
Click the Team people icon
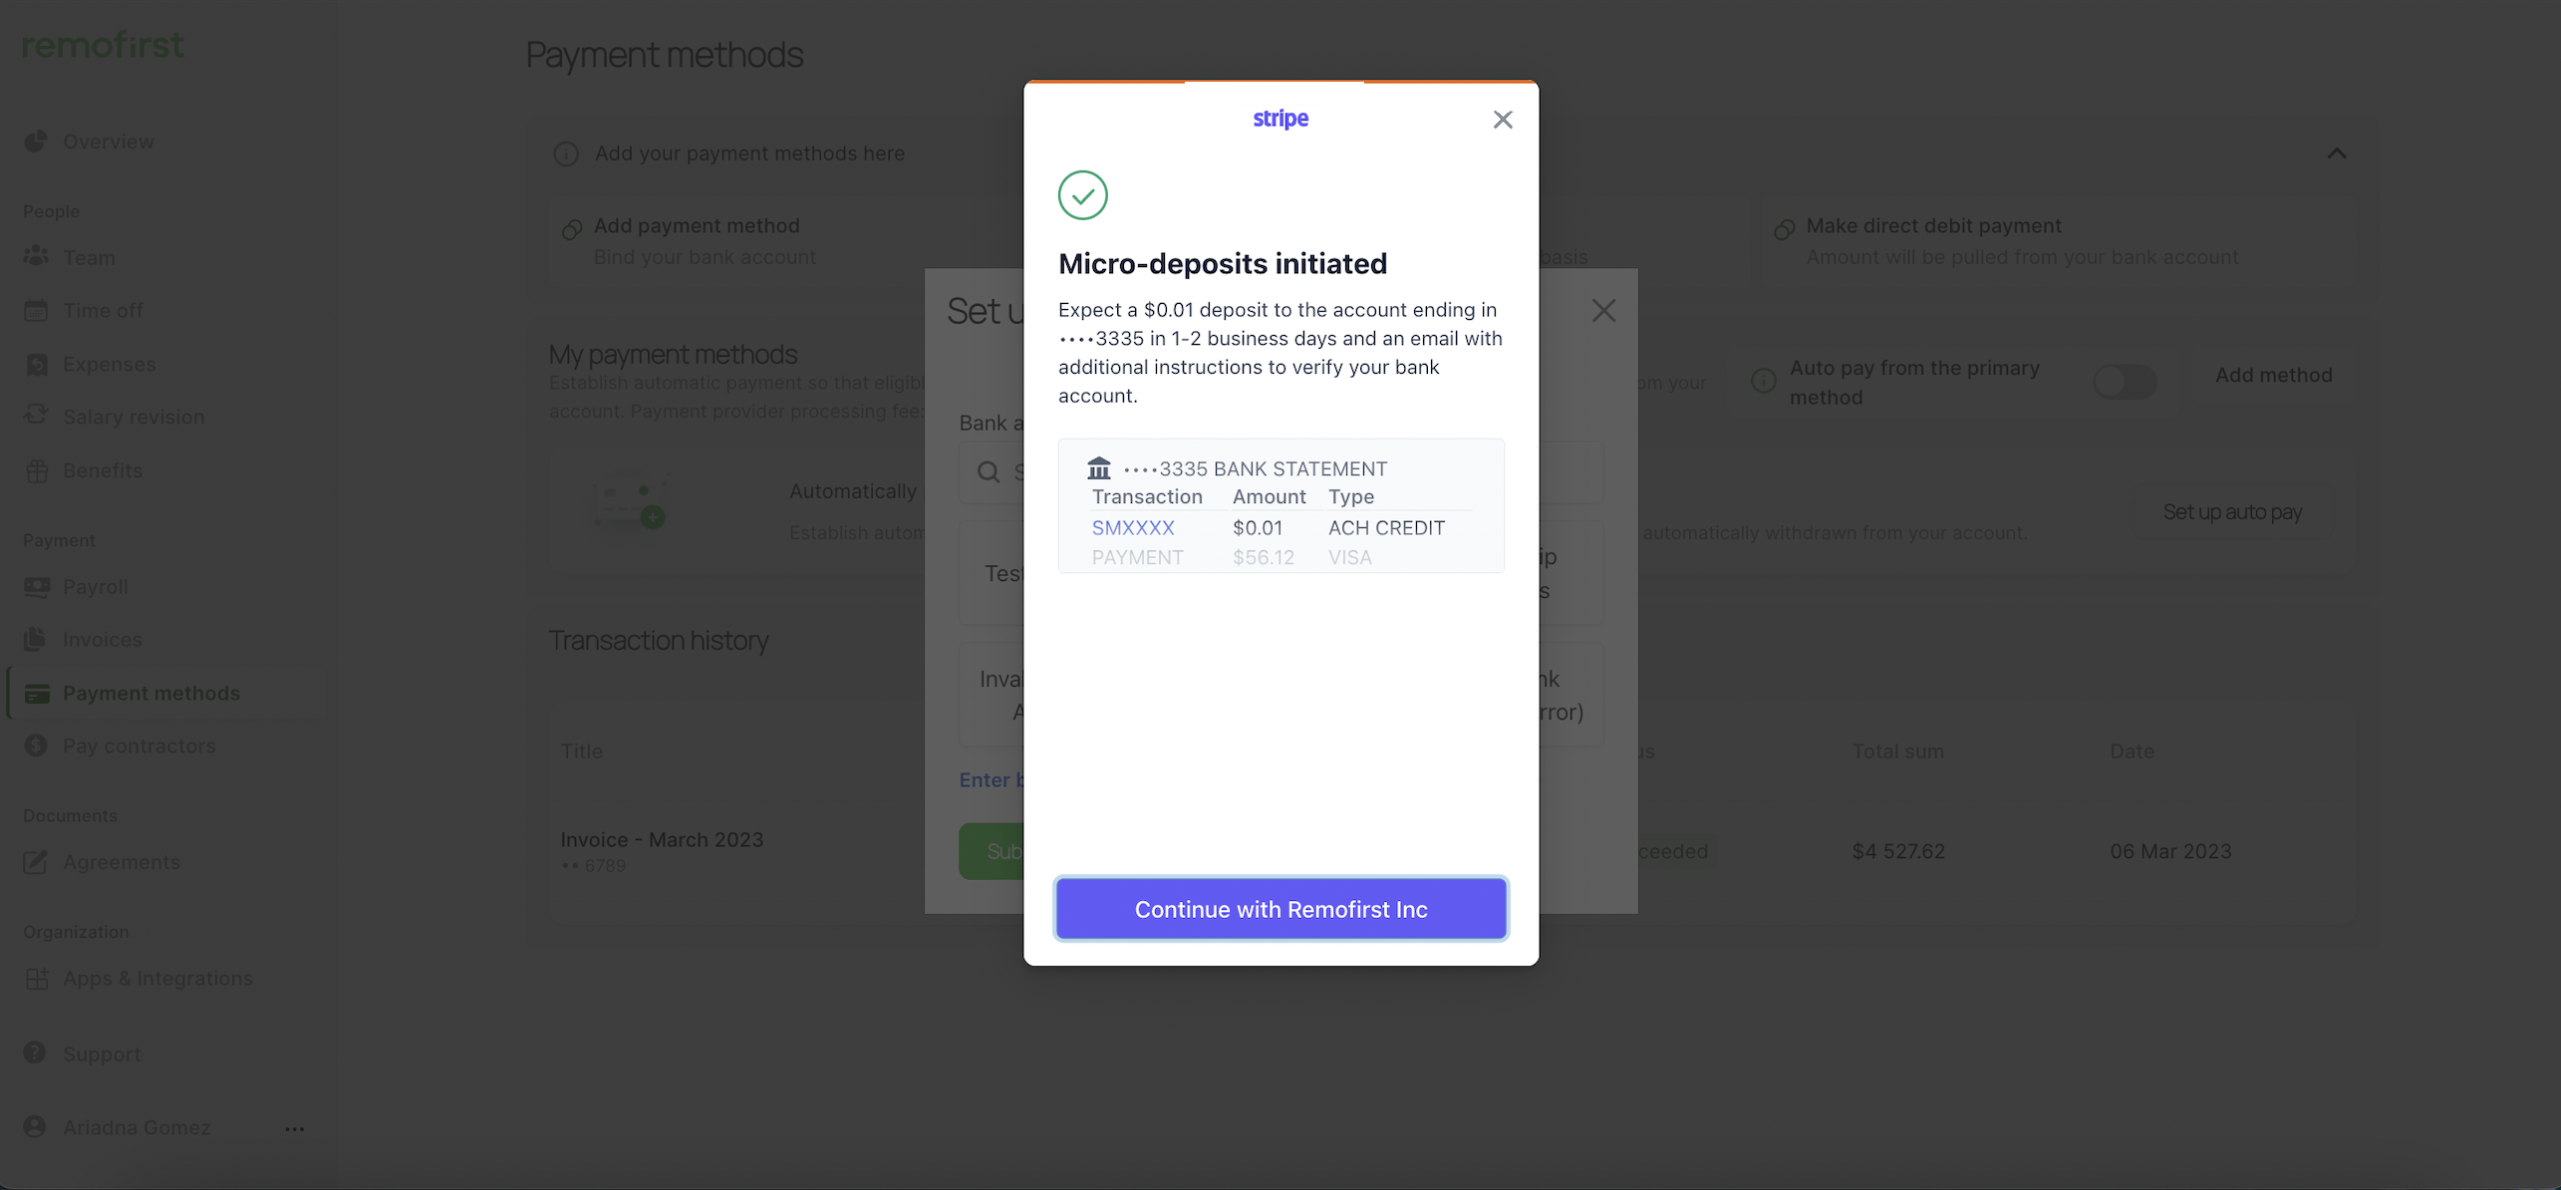pyautogui.click(x=36, y=257)
